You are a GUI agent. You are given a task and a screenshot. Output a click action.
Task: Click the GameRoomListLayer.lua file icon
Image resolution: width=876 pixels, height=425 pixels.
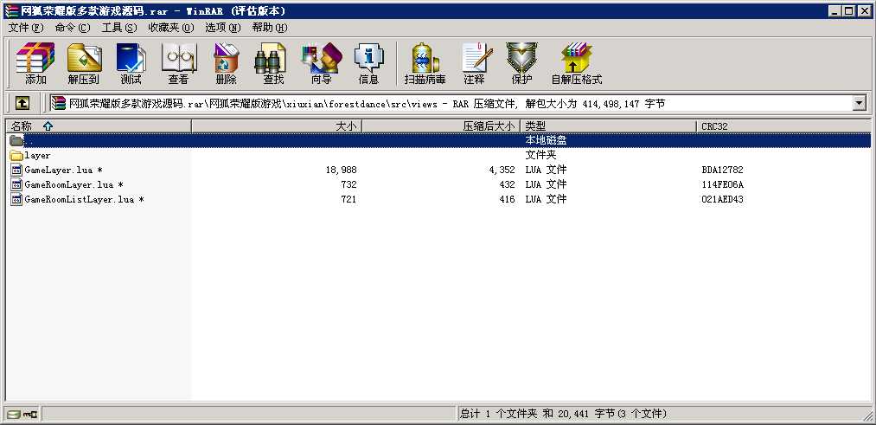(x=16, y=199)
